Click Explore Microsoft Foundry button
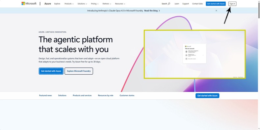This screenshot has width=260, height=130. [x=79, y=71]
